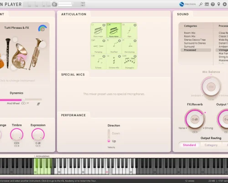Select the Shuffled articulation cell
Viewport: 228px width, 183px height.
114,46
